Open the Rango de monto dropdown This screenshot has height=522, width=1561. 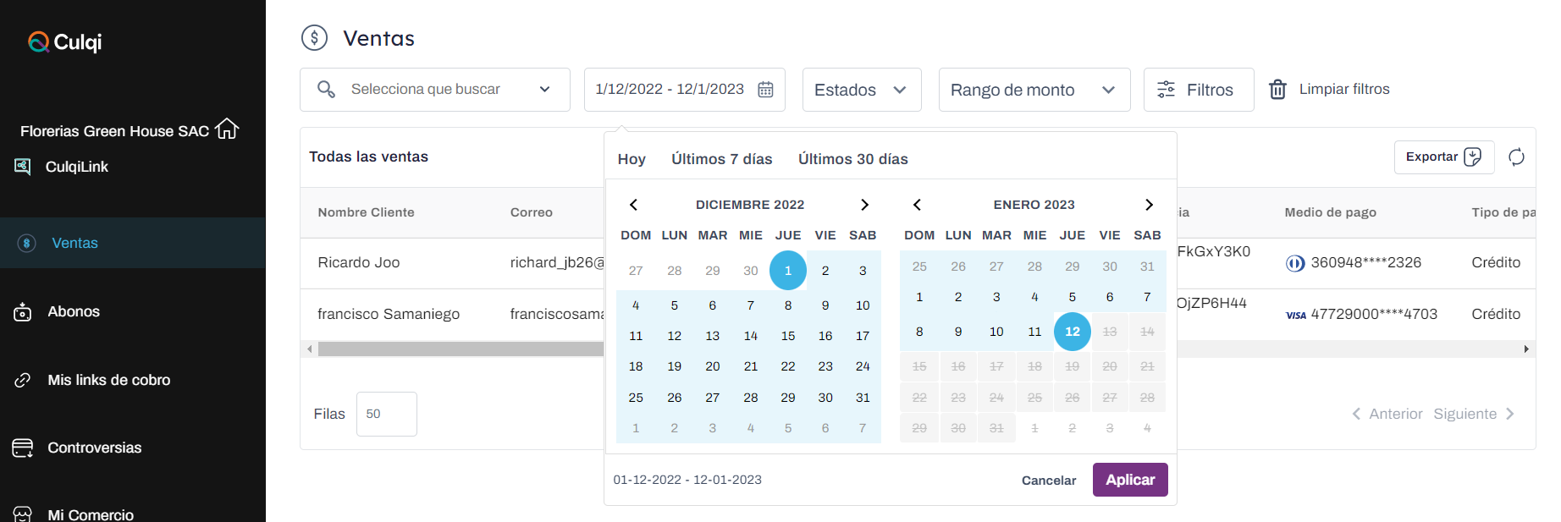point(1034,90)
